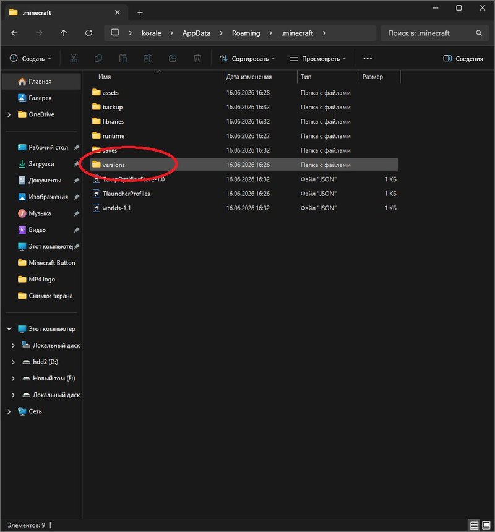The height and width of the screenshot is (532, 495).
Task: Sort by Размер column header
Action: click(x=380, y=77)
